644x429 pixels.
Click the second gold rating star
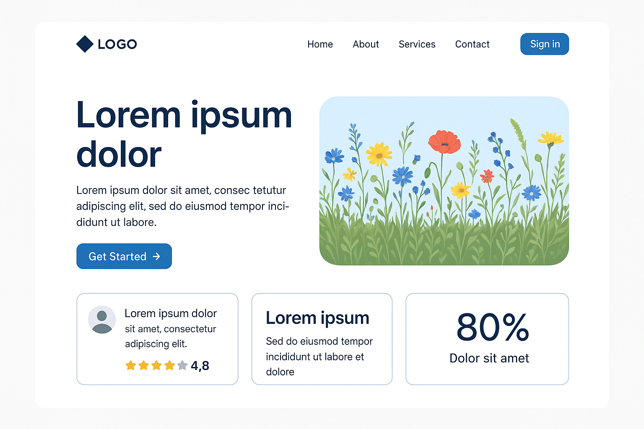tap(144, 366)
